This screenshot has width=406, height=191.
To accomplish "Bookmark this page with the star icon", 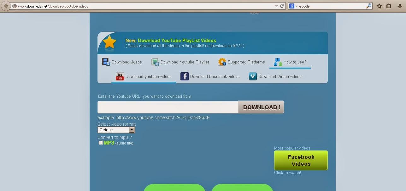I will tap(379, 6).
